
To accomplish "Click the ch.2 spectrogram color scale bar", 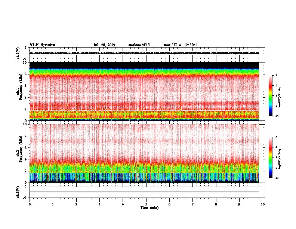I will coord(270,158).
